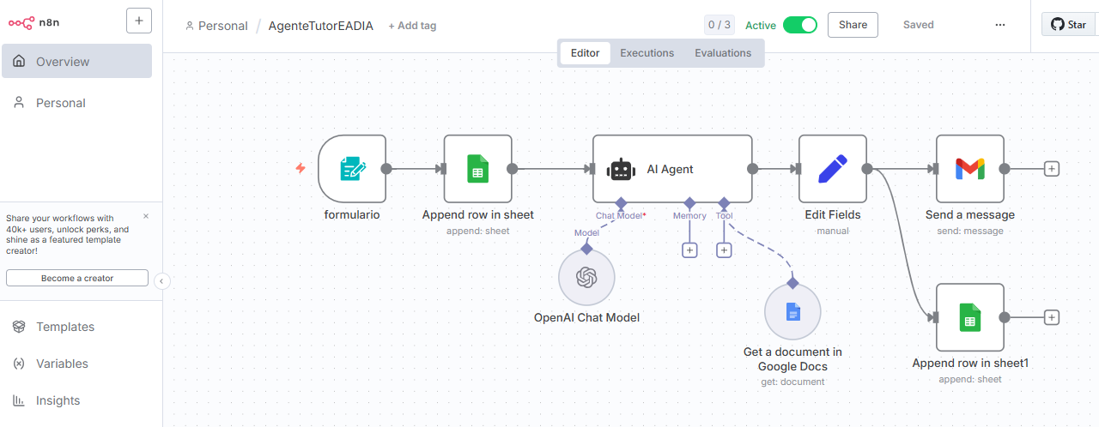This screenshot has height=427, width=1099.
Task: Open the Get a document Google Docs node
Action: 792,312
